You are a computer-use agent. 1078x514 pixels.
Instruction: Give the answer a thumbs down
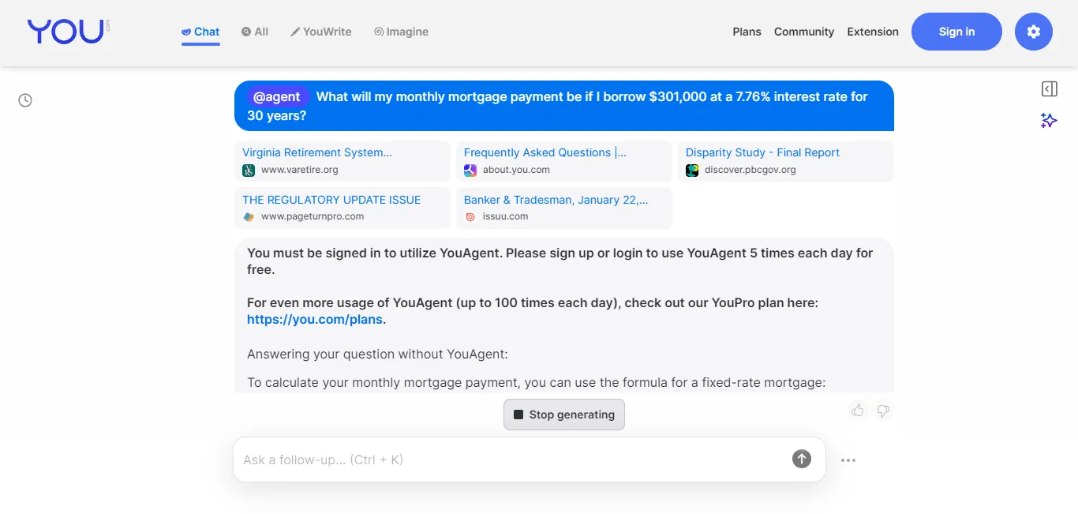coord(883,411)
